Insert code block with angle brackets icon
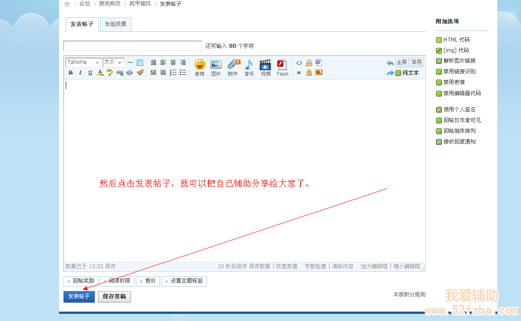This screenshot has width=521, height=321. 299,63
